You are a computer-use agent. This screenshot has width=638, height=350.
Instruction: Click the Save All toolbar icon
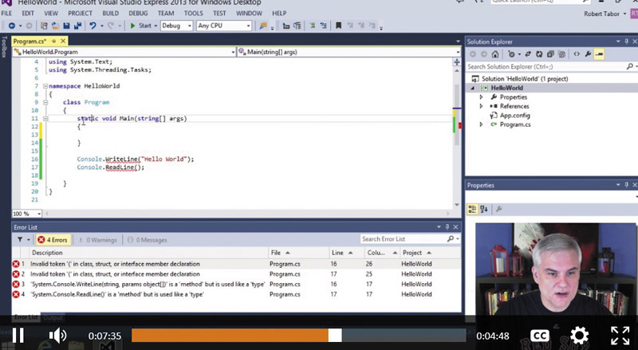[x=77, y=26]
